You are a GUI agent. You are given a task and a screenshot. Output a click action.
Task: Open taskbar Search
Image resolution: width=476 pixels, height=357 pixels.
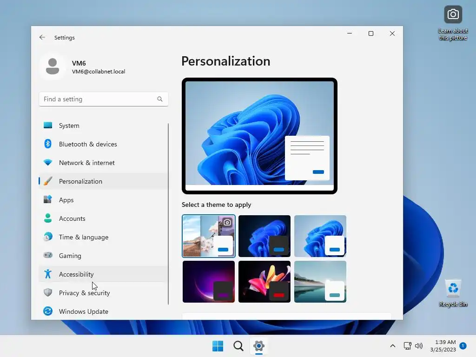238,346
